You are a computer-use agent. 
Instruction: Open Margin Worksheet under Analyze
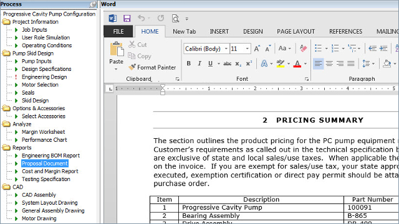tap(43, 132)
